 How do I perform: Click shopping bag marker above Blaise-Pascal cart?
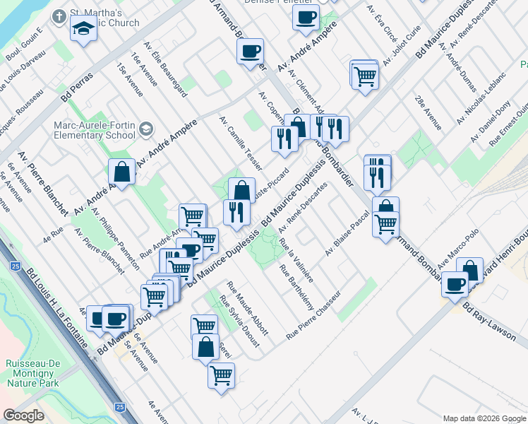point(386,205)
